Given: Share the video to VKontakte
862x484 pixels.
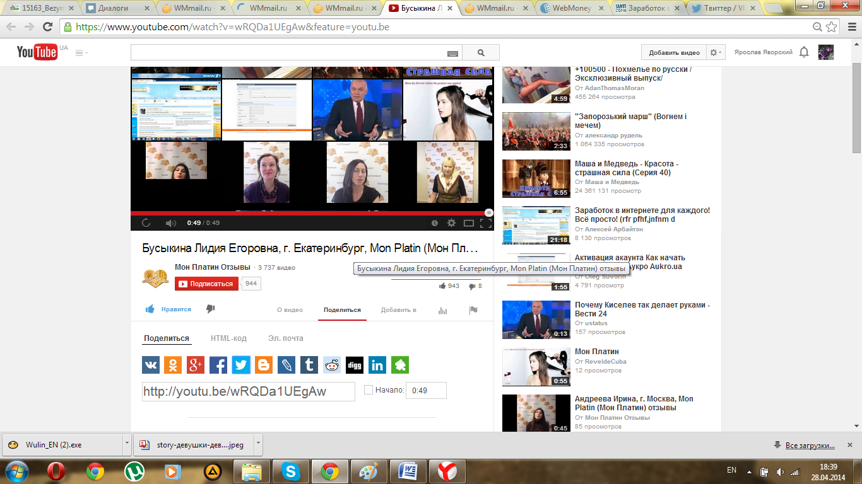Looking at the screenshot, I should tap(151, 365).
